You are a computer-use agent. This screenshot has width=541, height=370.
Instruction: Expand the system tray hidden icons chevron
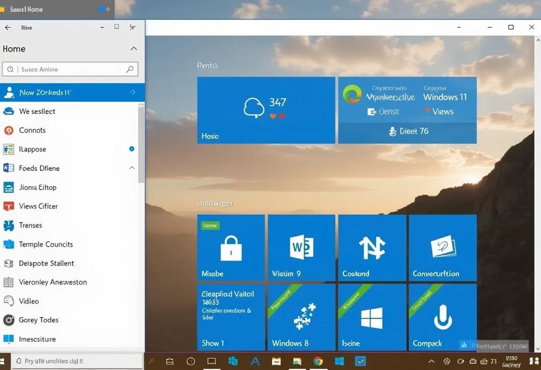coord(431,361)
